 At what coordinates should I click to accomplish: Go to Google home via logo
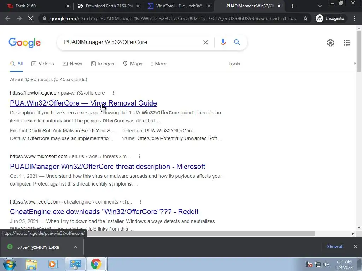25,43
